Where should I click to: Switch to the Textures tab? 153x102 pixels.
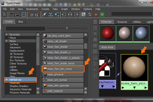122,22
